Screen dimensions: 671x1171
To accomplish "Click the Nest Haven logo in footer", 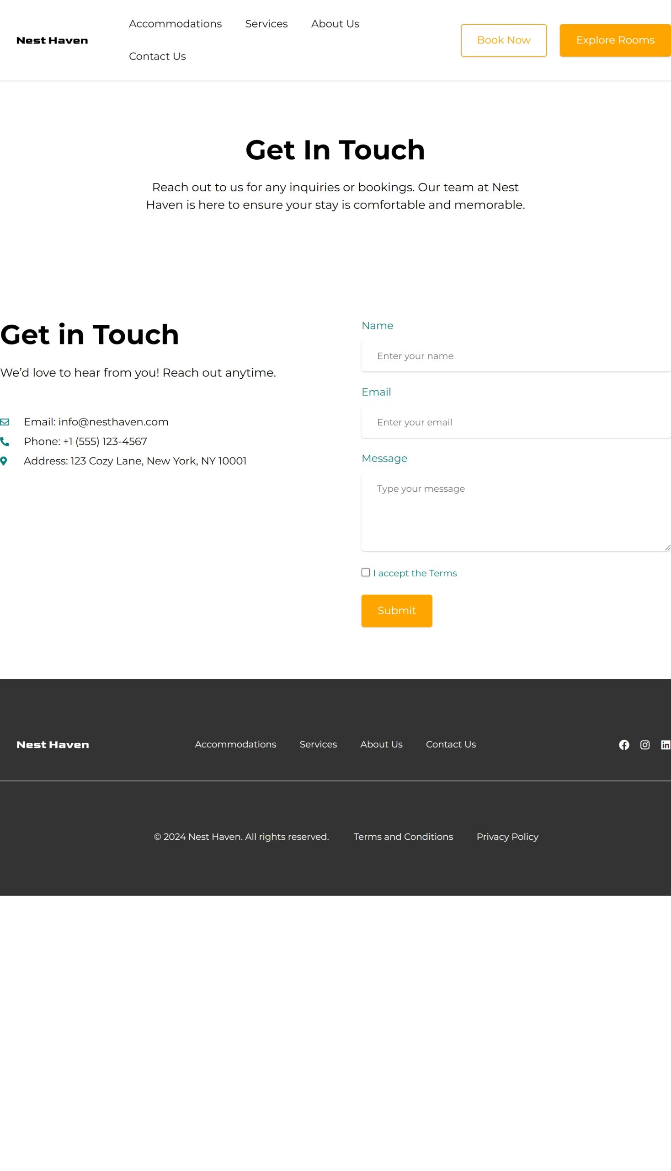I will click(x=53, y=745).
